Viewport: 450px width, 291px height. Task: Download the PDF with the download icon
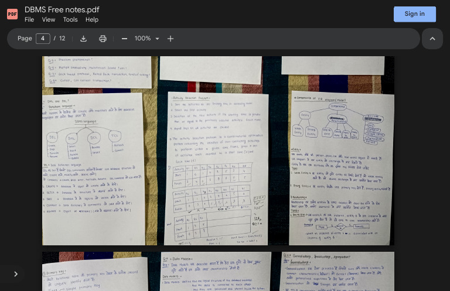[x=84, y=39]
